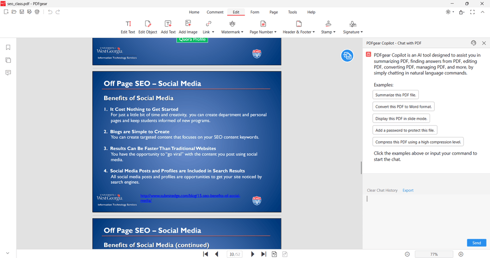The width and height of the screenshot is (490, 258).
Task: Open the Tools tab
Action: (292, 12)
